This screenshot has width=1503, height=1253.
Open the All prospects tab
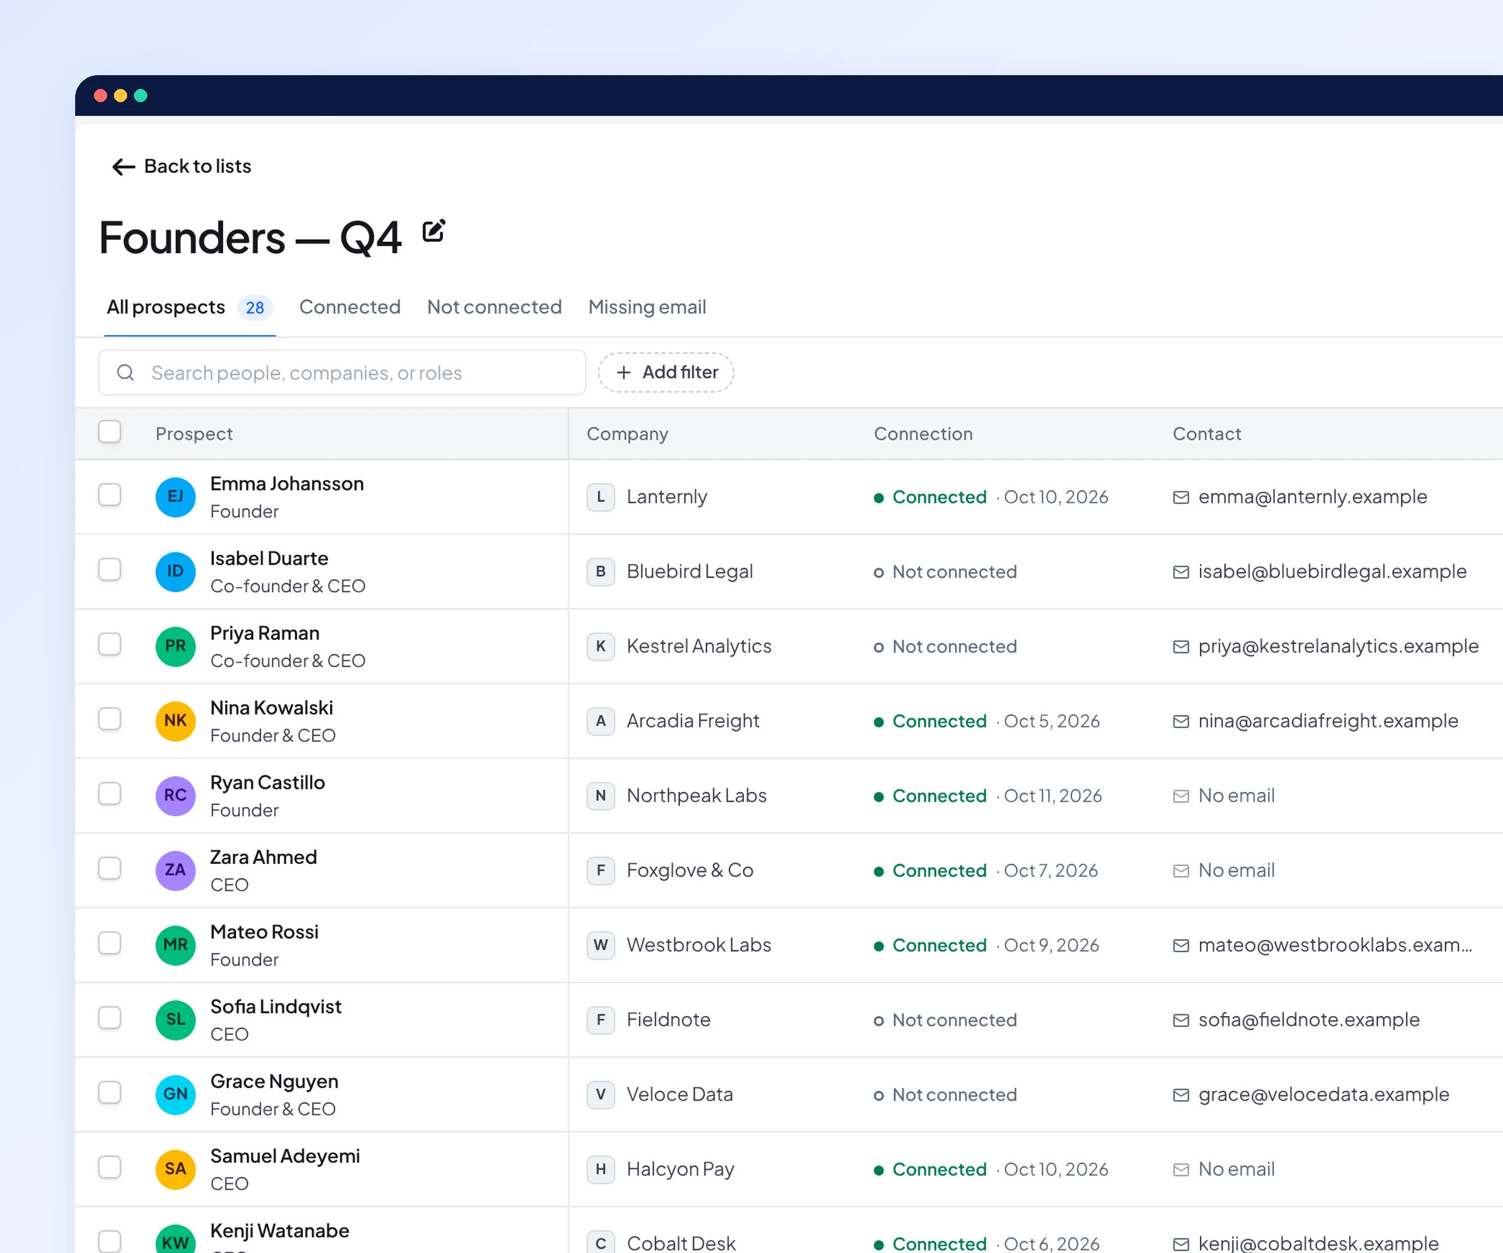pyautogui.click(x=190, y=307)
